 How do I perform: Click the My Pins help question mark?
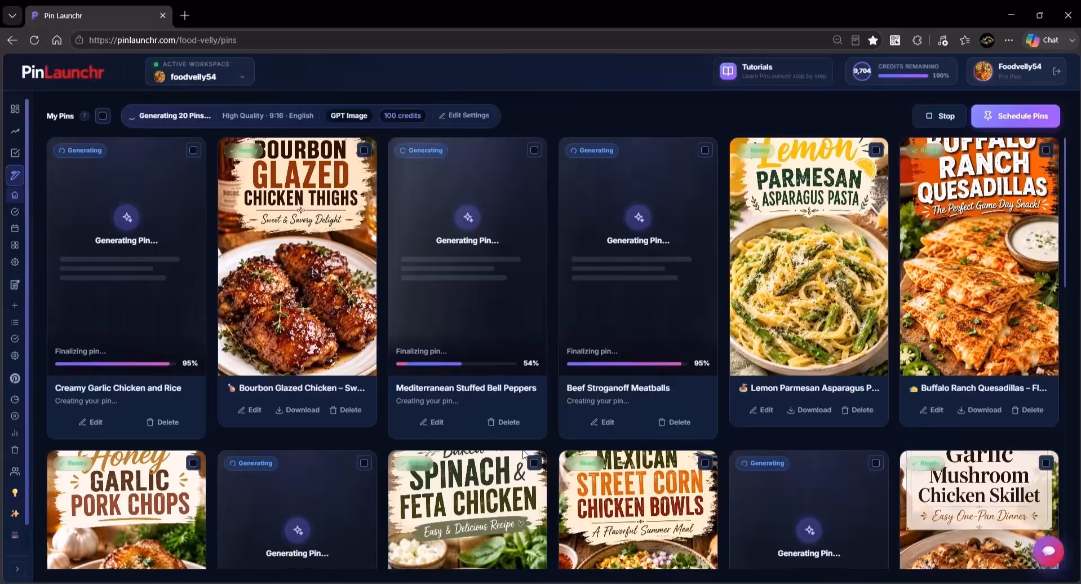85,116
